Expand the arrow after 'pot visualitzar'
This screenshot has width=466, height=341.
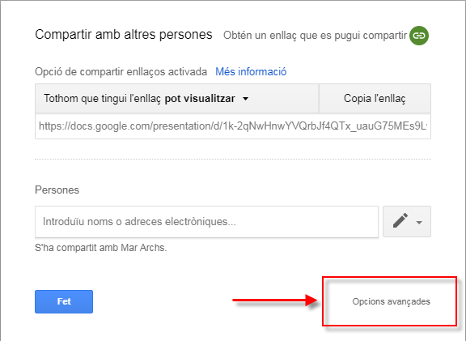(245, 99)
